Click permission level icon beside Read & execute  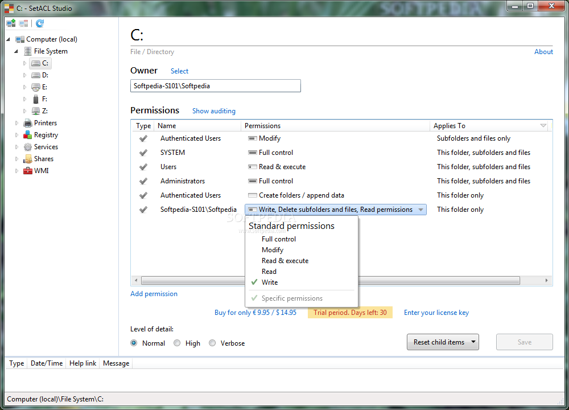[253, 167]
